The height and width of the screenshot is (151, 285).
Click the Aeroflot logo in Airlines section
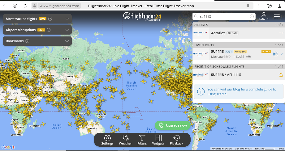pyautogui.click(x=201, y=33)
